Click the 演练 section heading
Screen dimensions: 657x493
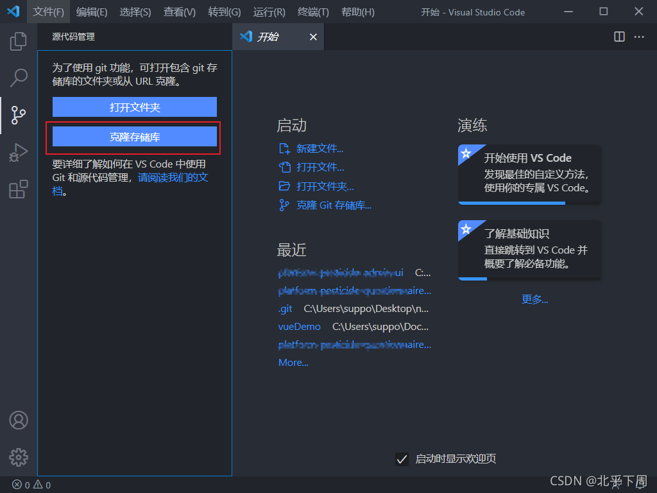(472, 125)
